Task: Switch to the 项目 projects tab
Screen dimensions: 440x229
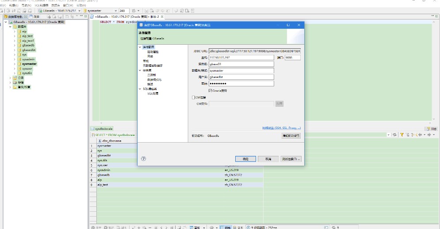Action: pyautogui.click(x=35, y=16)
